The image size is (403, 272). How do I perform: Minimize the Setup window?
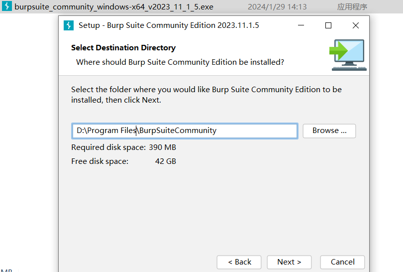(x=301, y=25)
